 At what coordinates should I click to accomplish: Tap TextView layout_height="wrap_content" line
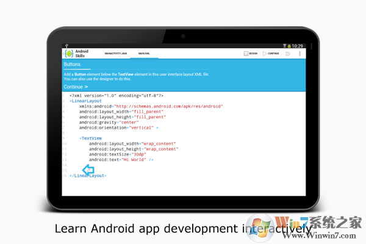pos(134,149)
